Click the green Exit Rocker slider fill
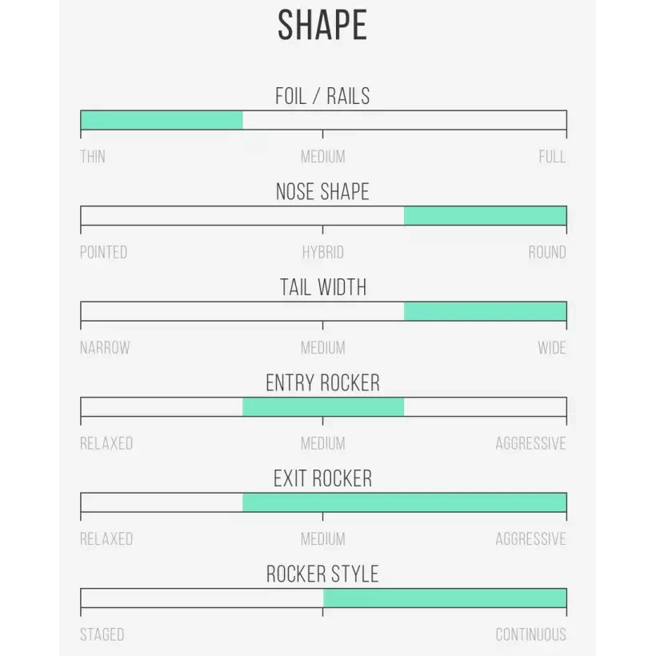Image resolution: width=656 pixels, height=656 pixels. coord(404,502)
